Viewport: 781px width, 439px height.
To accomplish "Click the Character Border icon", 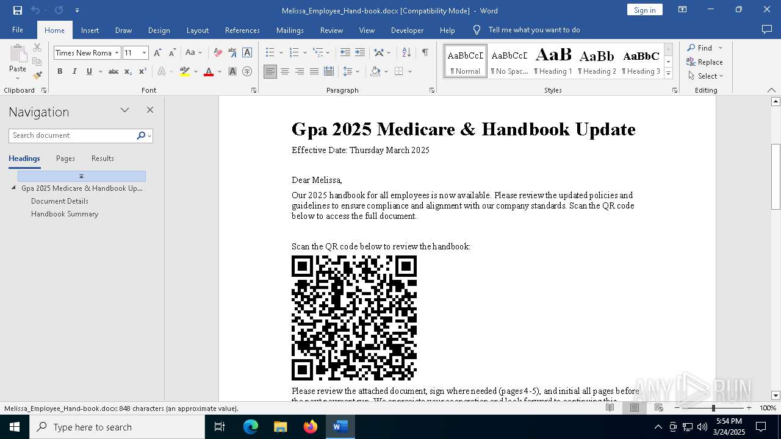I will (247, 53).
